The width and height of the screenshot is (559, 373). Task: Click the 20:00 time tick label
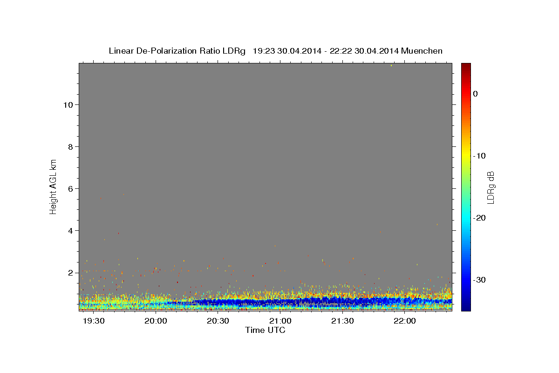tap(156, 321)
